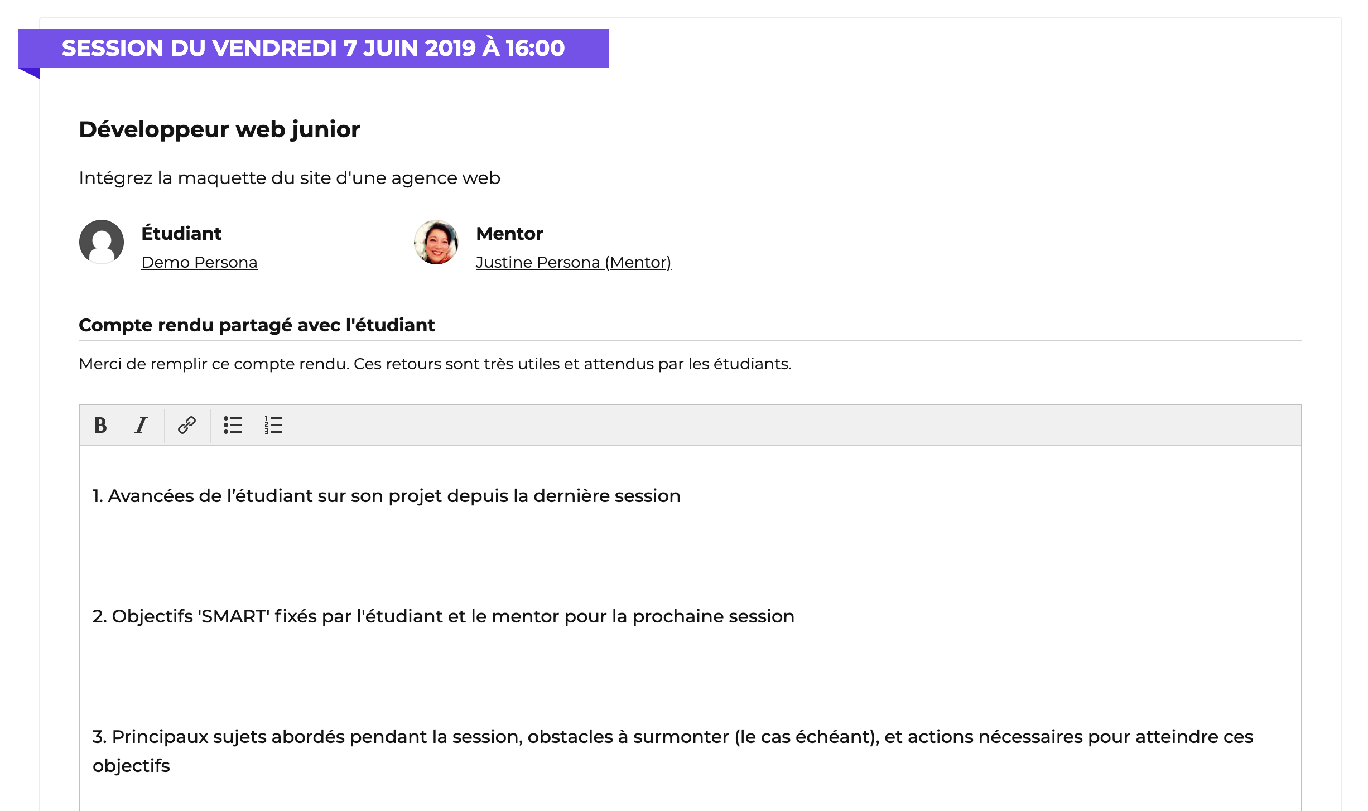Click the mentor's profile photo

436,242
